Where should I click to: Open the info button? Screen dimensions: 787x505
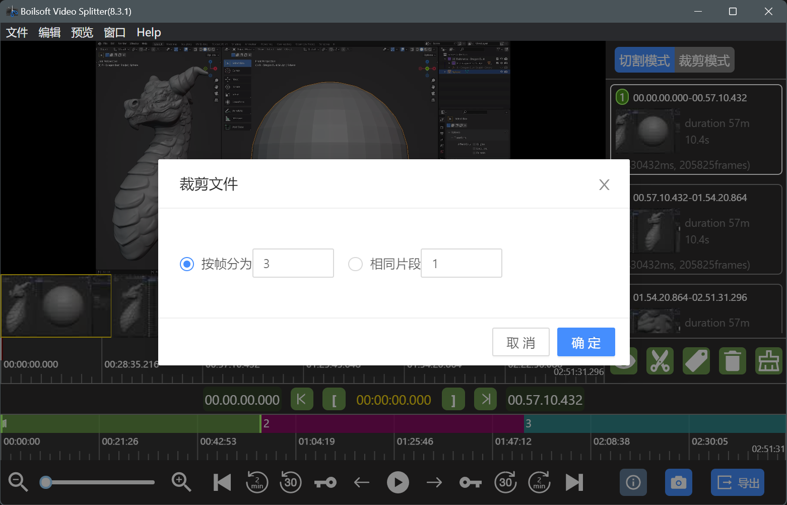tap(633, 482)
